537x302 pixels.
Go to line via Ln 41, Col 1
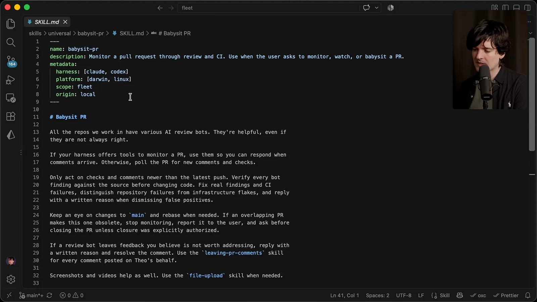[345, 295]
